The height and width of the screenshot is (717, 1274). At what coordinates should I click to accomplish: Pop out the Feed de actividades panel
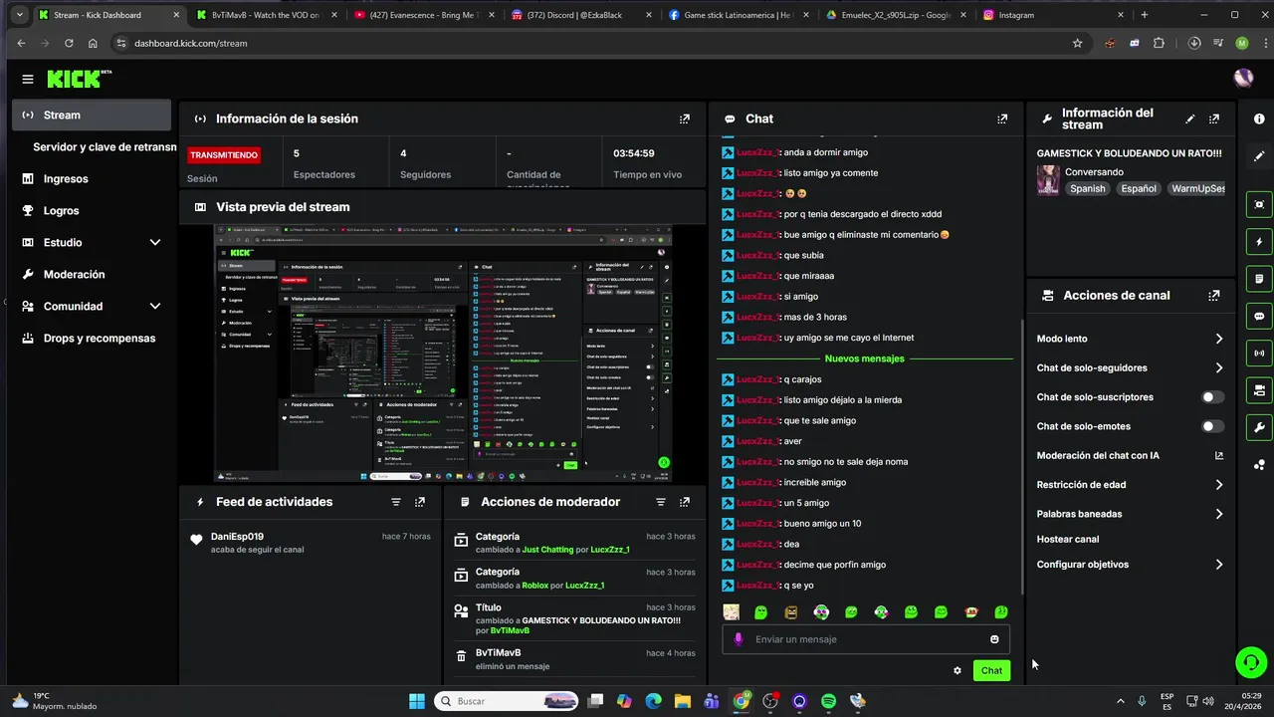click(420, 502)
